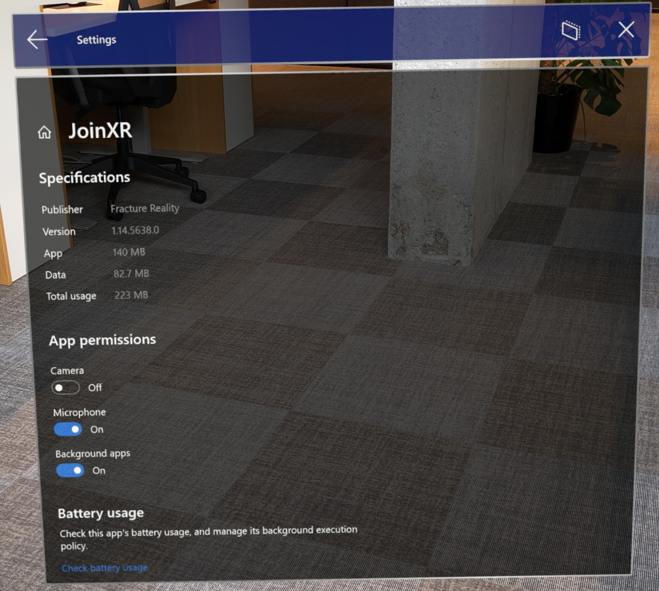
Task: Click the Battery usage heading
Action: [101, 513]
